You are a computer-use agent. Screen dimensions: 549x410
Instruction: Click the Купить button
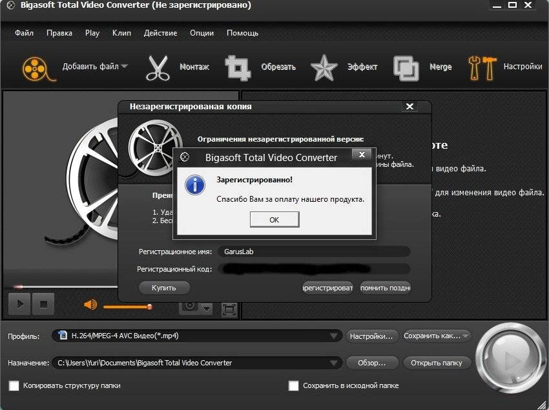coord(164,288)
